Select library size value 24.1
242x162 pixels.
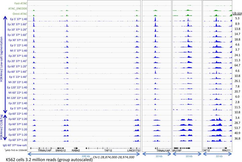click(237, 55)
